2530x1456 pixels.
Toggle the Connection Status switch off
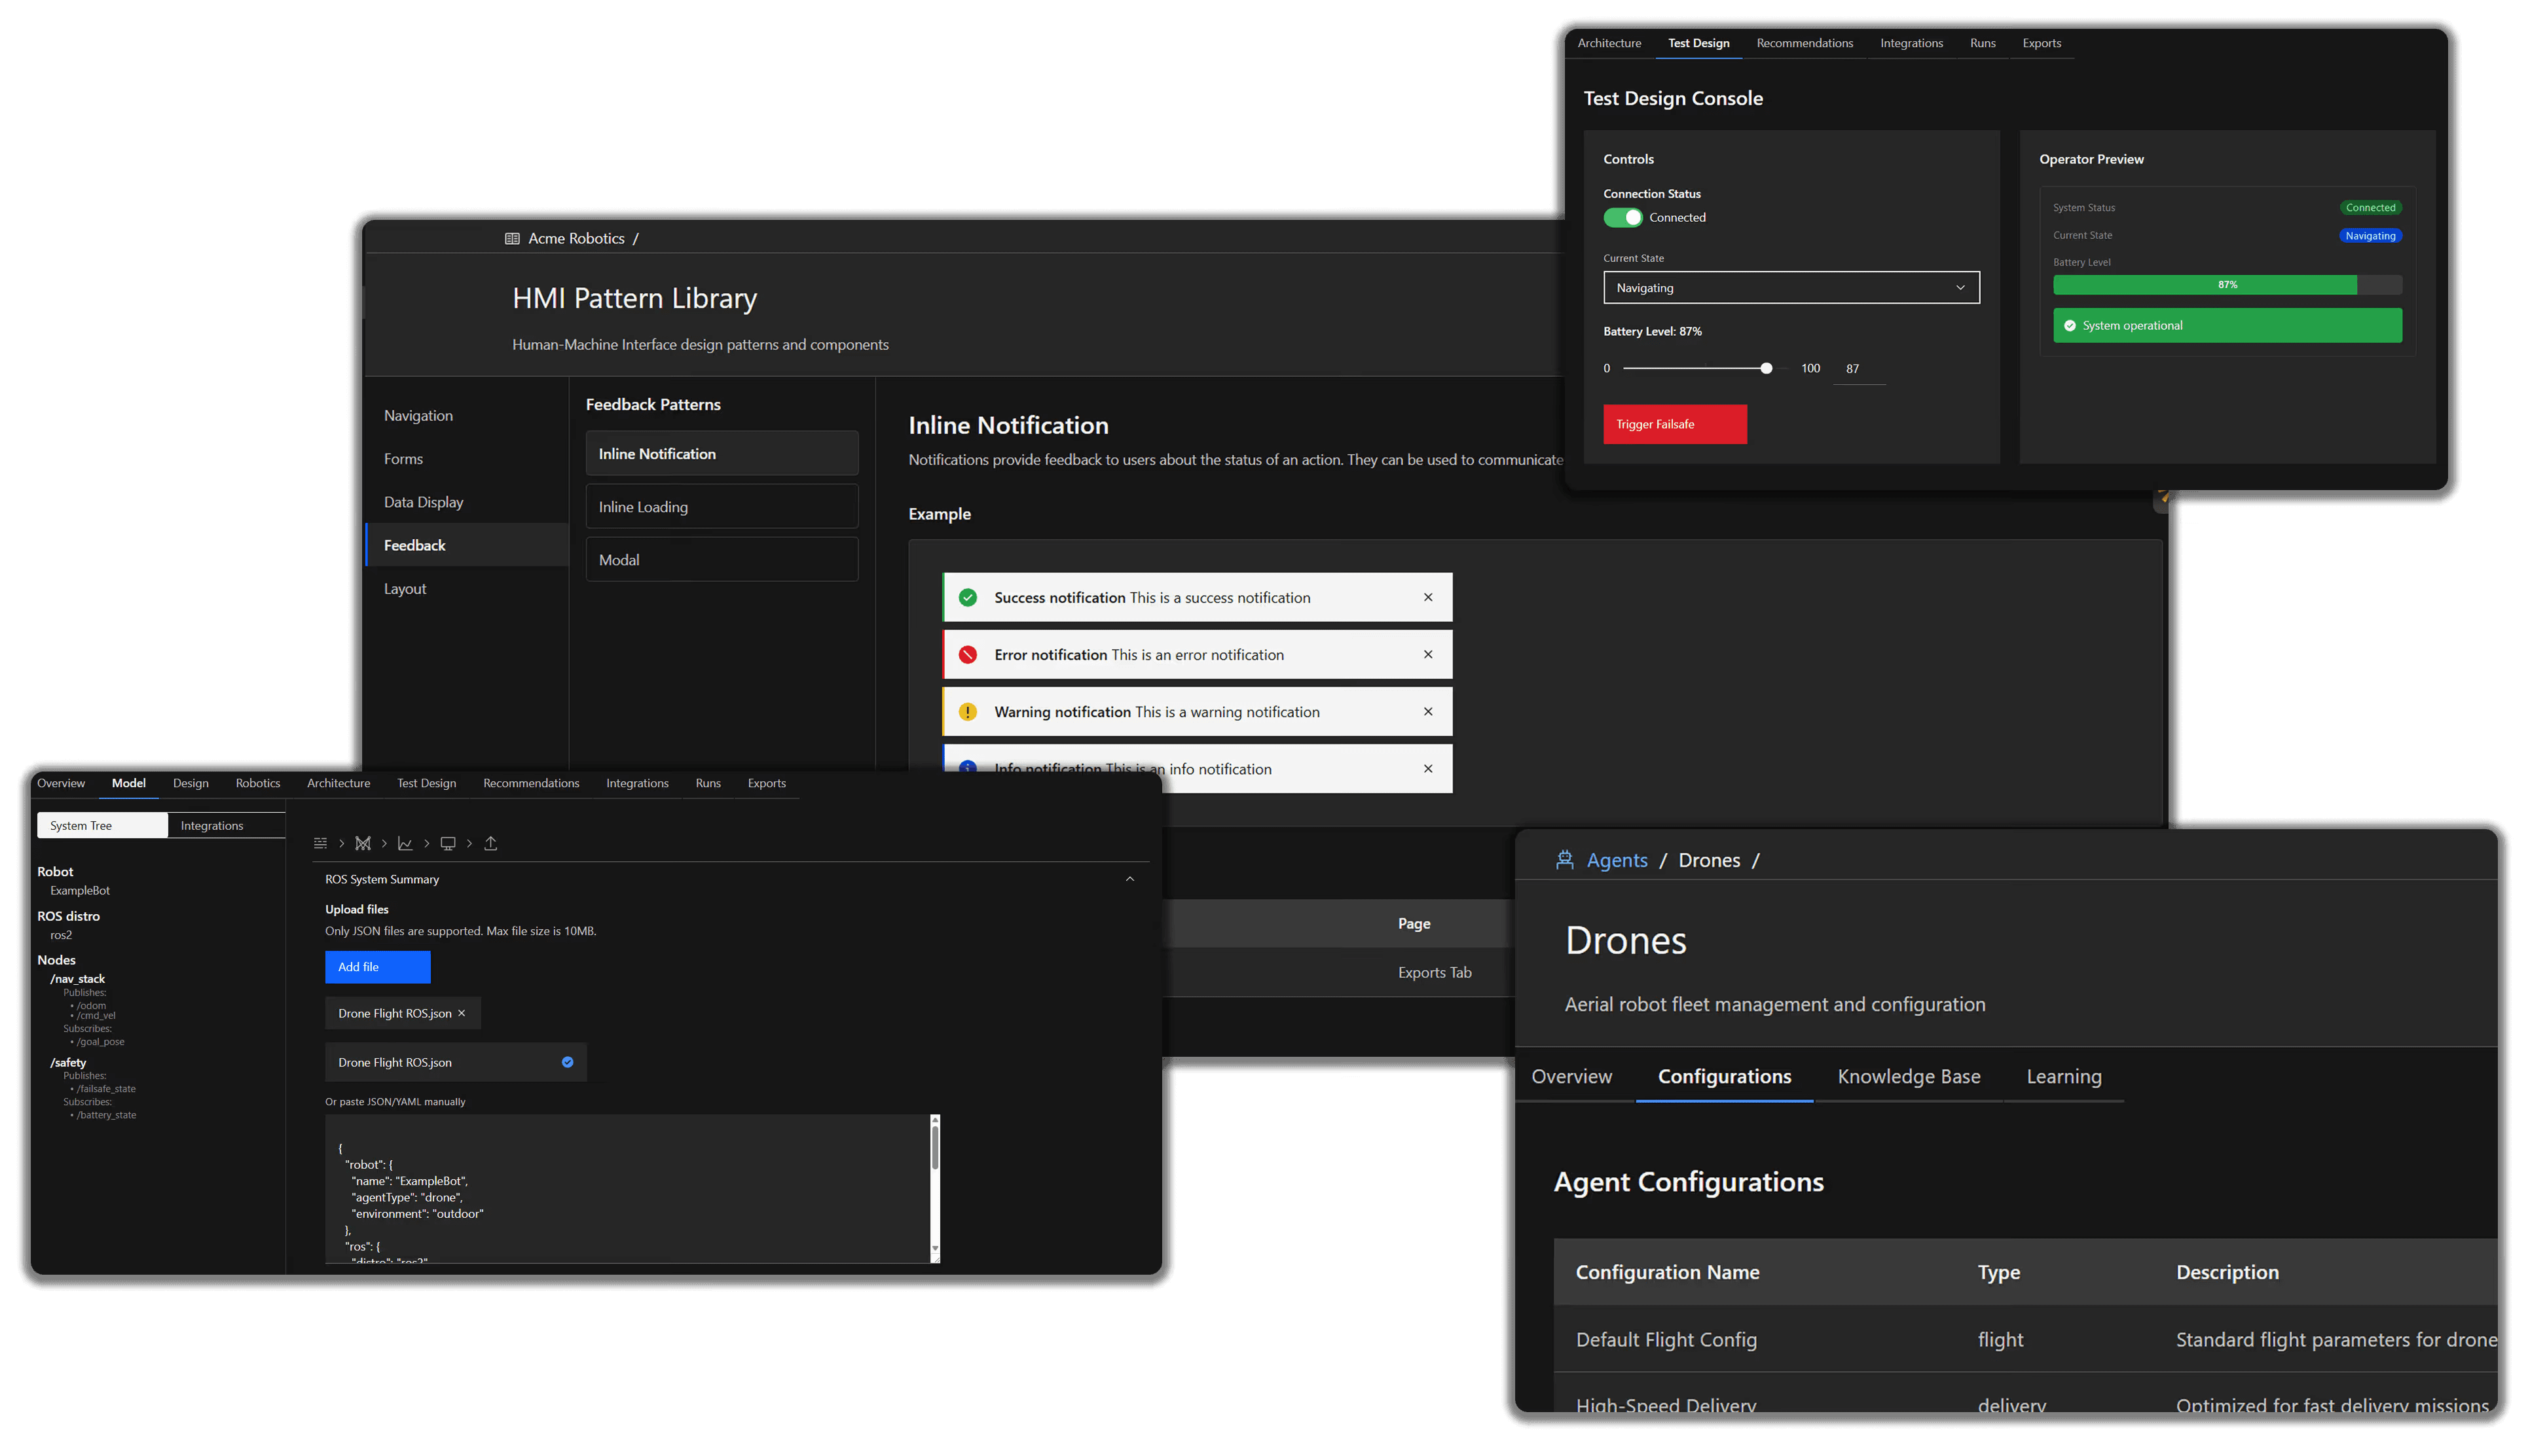tap(1622, 217)
